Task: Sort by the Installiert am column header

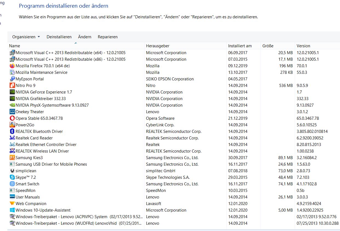Action: pos(243,46)
